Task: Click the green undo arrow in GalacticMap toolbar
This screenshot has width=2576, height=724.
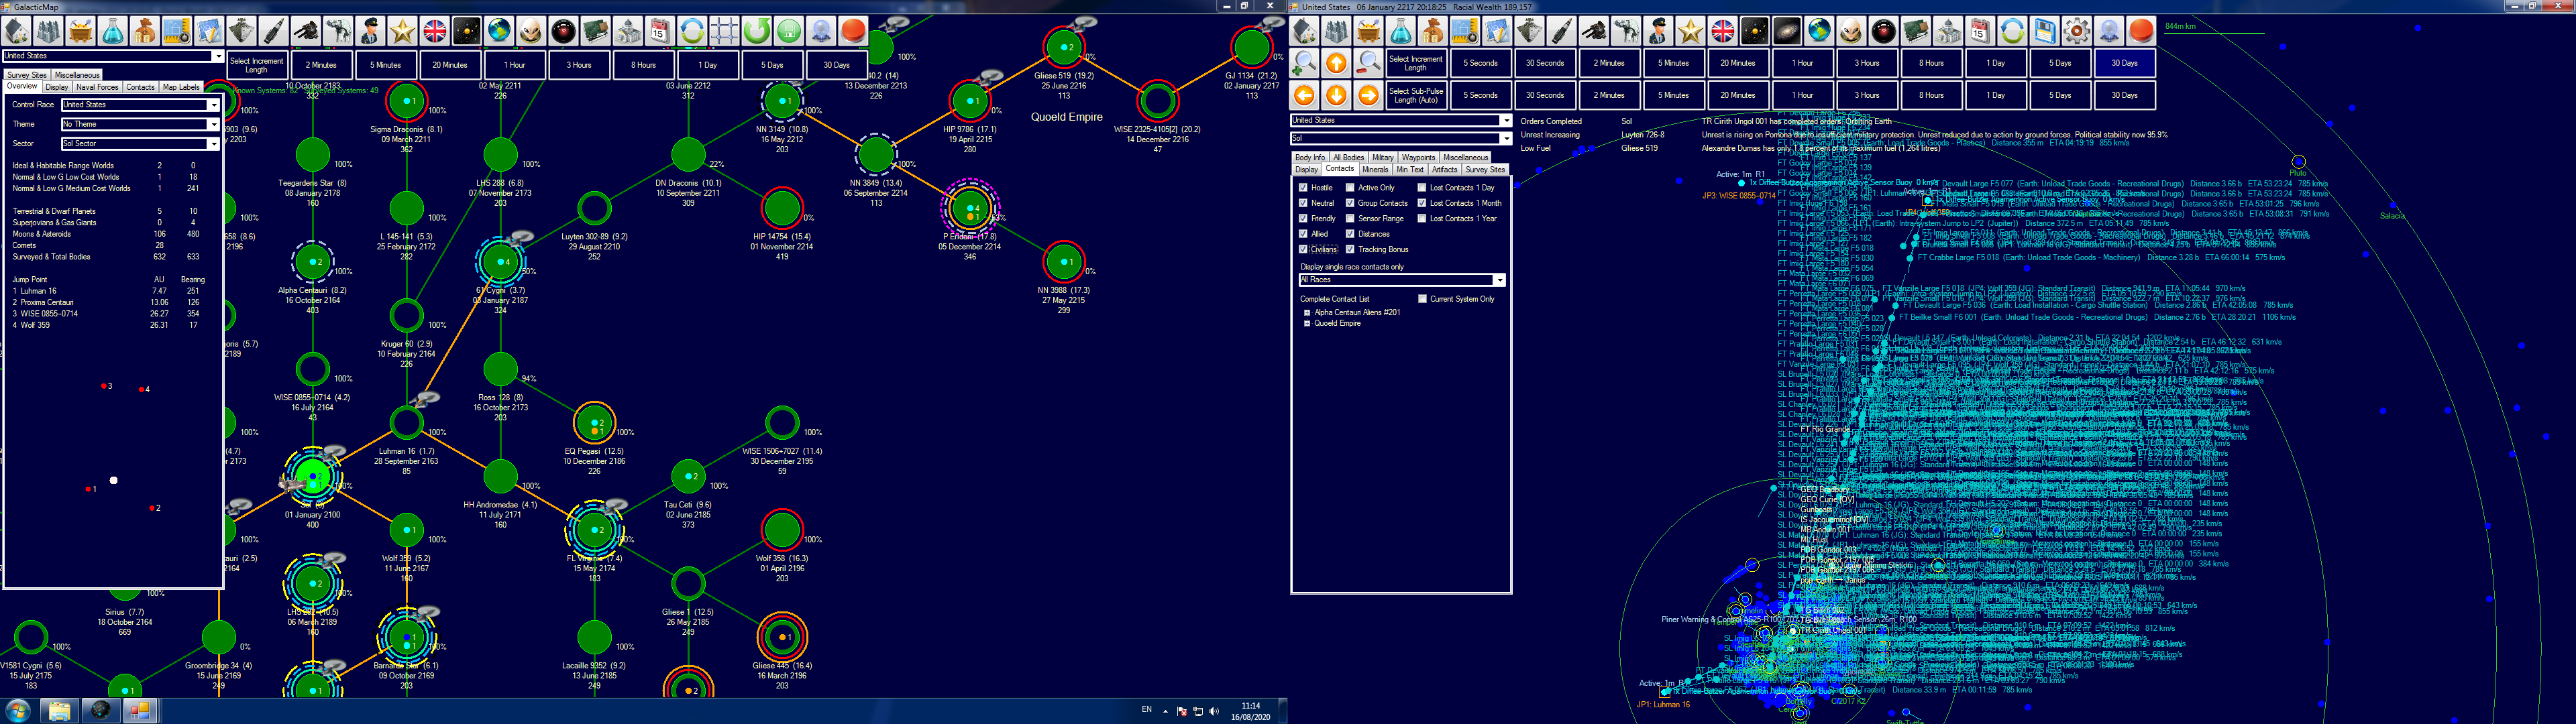Action: (756, 31)
